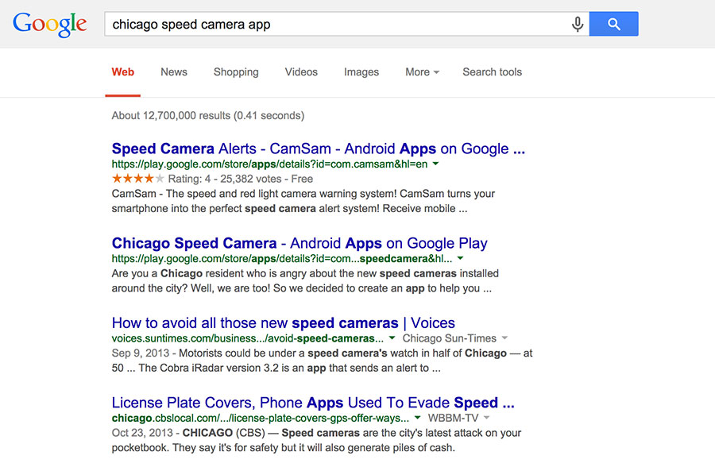Click the blue magnifier search button
The height and width of the screenshot is (471, 715).
click(x=614, y=24)
